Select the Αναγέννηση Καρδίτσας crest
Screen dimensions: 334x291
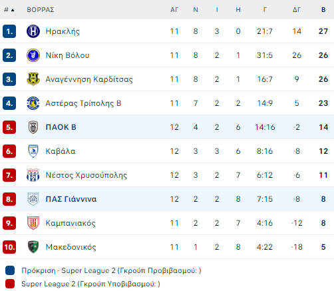tap(33, 79)
